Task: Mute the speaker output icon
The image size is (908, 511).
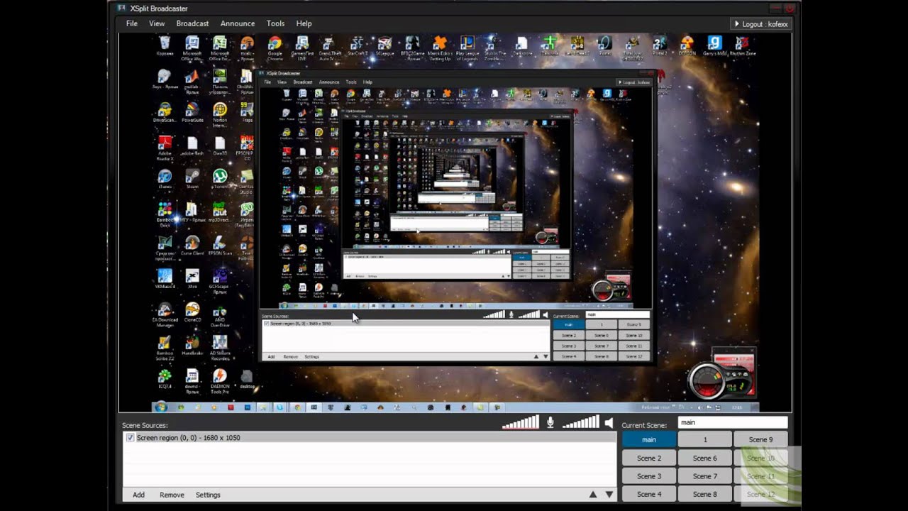Action: (609, 423)
